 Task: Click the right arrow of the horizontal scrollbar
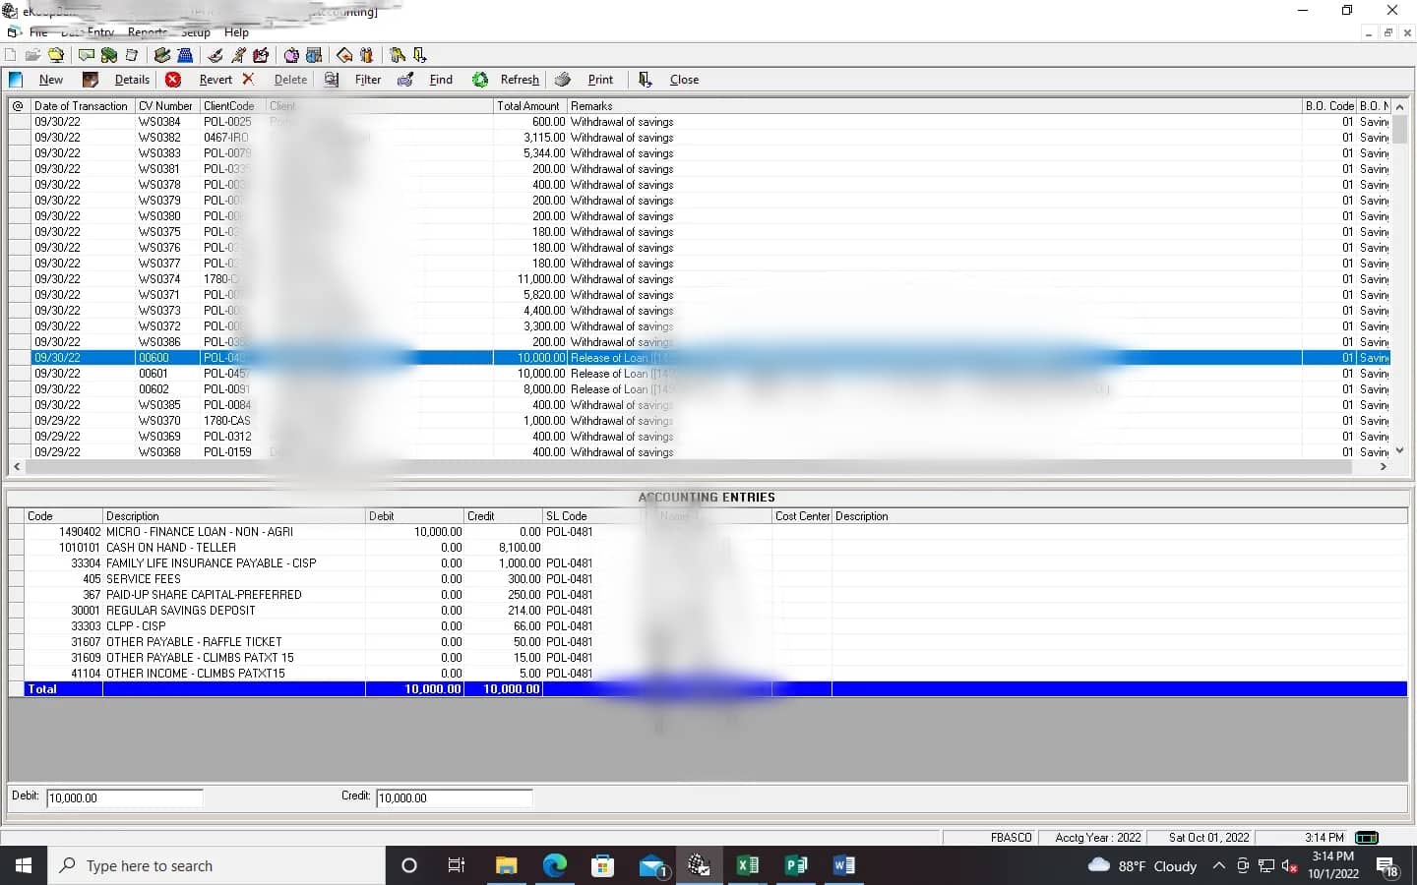pyautogui.click(x=1383, y=467)
